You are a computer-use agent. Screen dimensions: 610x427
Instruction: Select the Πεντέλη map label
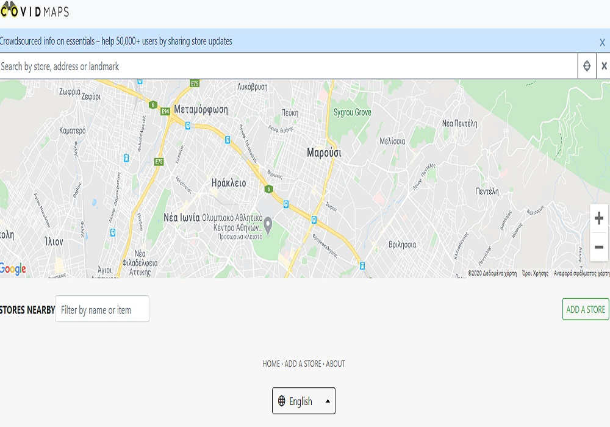[x=487, y=192]
